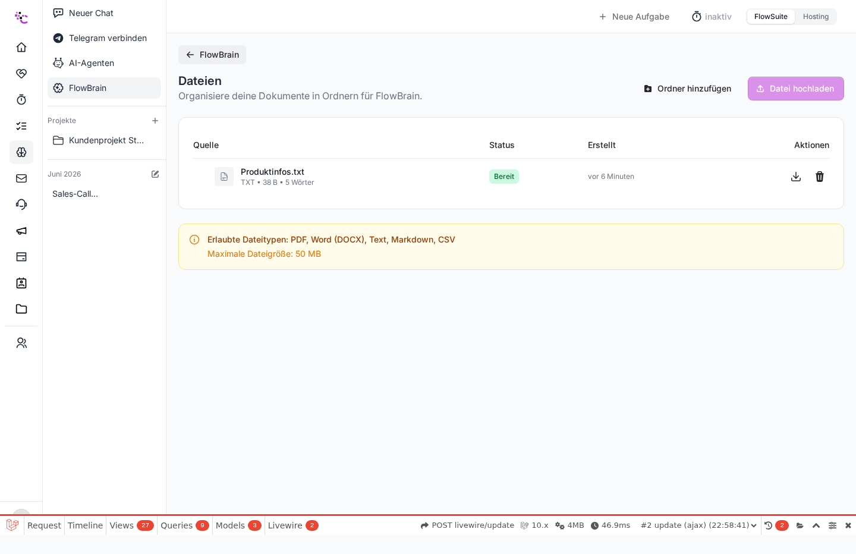The width and height of the screenshot is (856, 554).
Task: Go to AI-Agenten
Action: click(x=104, y=63)
